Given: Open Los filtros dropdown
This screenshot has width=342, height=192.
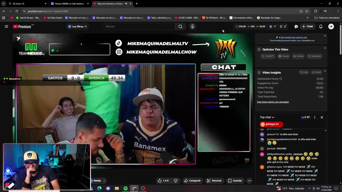Looking at the screenshot, I should pyautogui.click(x=77, y=26).
